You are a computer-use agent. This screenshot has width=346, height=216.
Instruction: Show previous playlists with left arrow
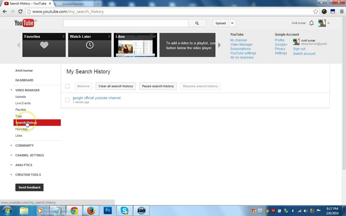tap(19, 45)
